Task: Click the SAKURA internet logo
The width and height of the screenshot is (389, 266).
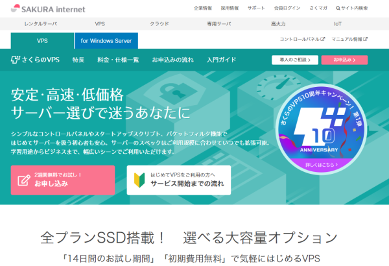Action: (x=48, y=8)
